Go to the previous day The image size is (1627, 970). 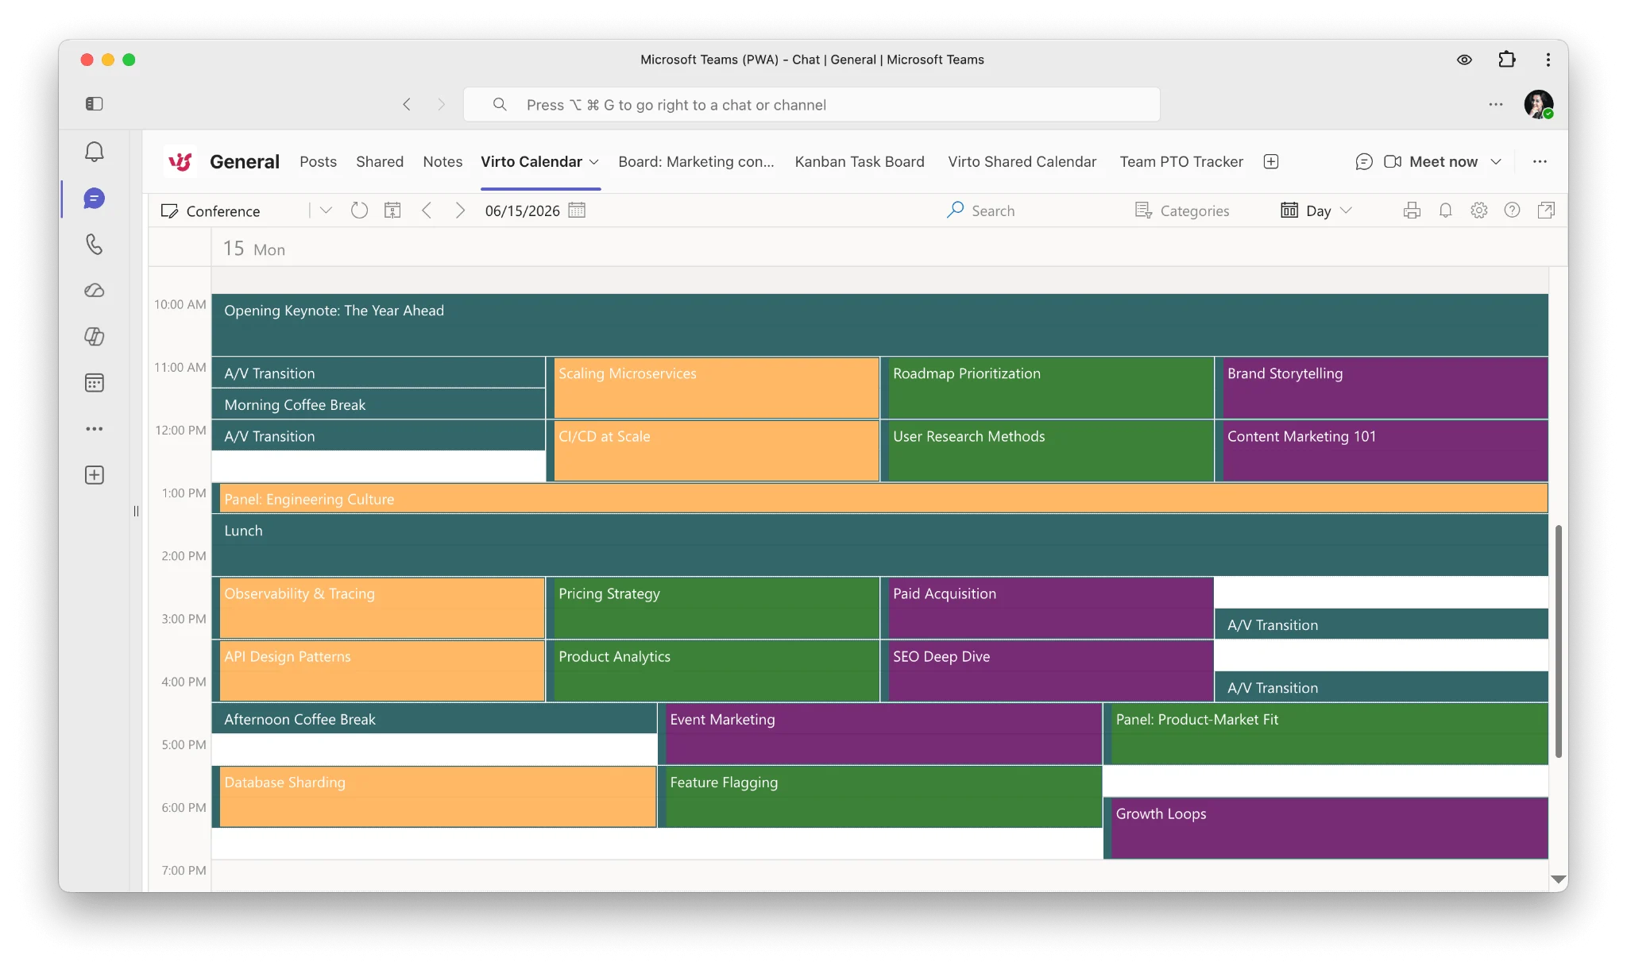427,211
